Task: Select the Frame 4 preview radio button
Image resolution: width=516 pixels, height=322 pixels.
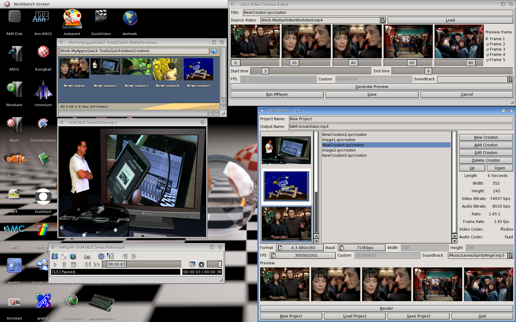Action: pos(487,55)
